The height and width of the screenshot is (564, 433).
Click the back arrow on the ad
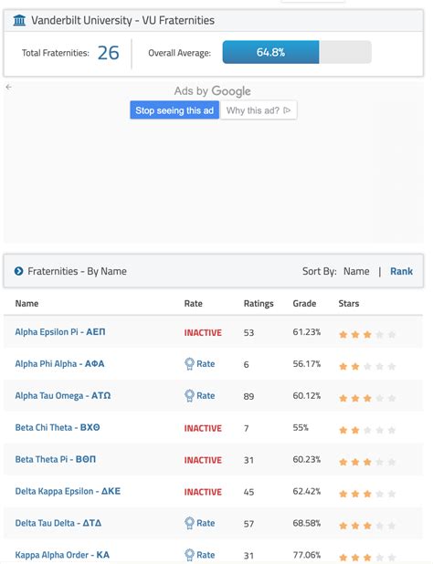[8, 87]
